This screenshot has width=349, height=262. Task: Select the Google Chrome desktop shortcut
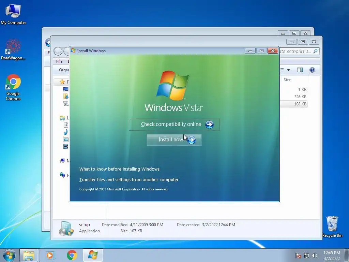tap(13, 87)
